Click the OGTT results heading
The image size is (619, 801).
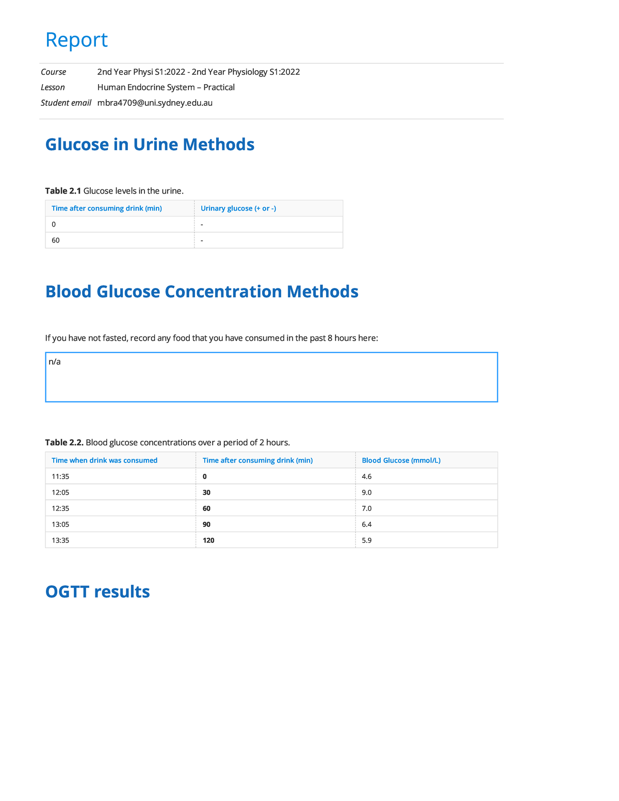97,591
